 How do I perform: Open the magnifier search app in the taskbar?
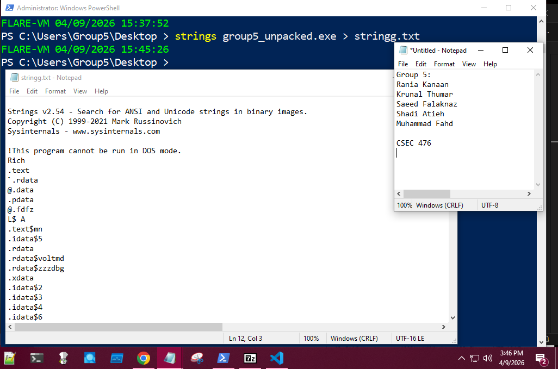(90, 358)
